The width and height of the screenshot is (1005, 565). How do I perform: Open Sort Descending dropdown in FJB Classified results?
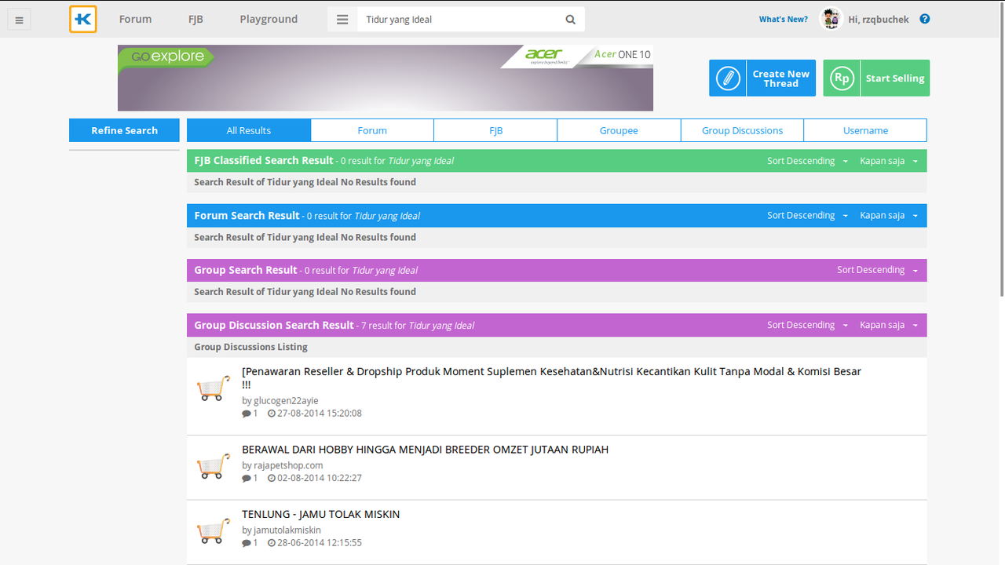808,161
